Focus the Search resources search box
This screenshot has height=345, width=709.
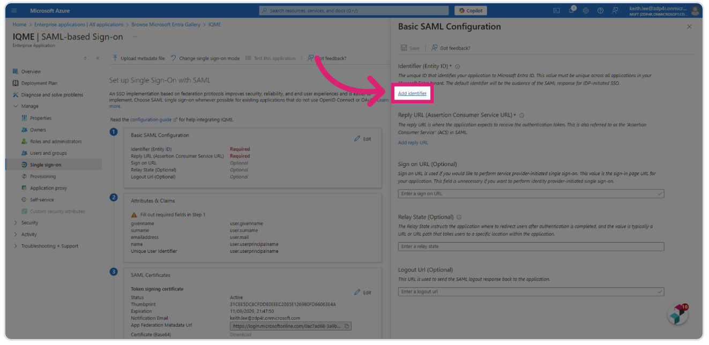(x=354, y=11)
